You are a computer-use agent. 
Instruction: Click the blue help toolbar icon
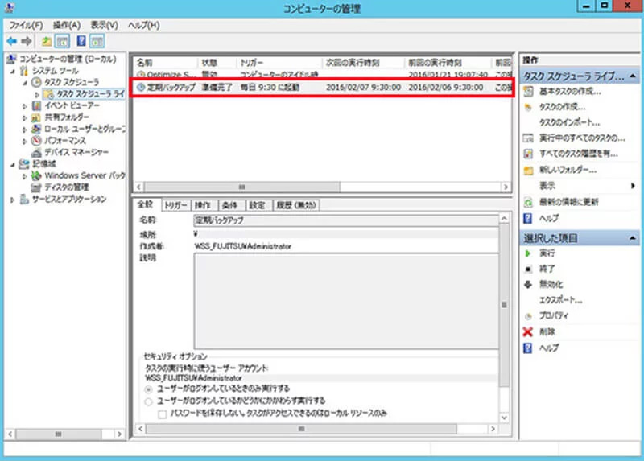81,41
